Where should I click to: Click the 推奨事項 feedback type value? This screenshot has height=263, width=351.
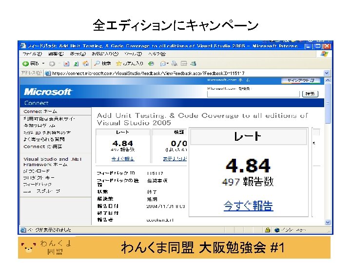[157, 181]
